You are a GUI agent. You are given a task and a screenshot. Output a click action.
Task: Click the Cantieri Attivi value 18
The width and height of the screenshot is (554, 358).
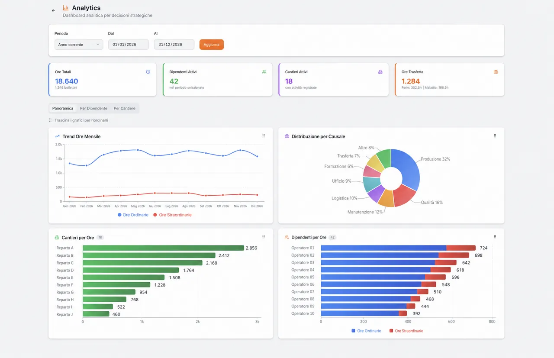tap(289, 81)
